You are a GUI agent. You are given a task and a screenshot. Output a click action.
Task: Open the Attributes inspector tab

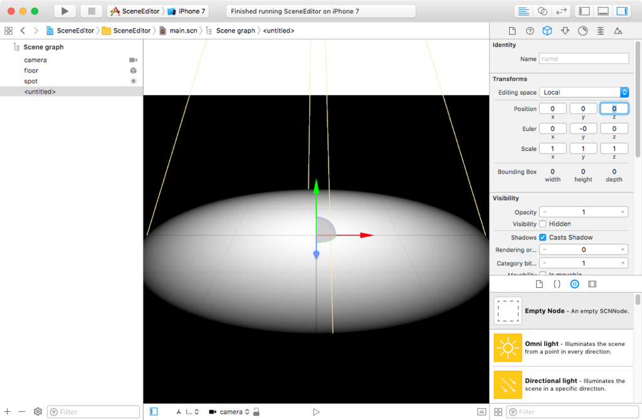pyautogui.click(x=565, y=31)
